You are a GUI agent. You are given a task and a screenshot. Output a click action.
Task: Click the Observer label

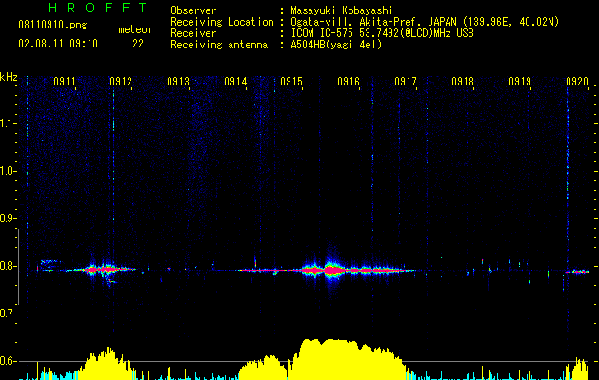click(x=193, y=10)
